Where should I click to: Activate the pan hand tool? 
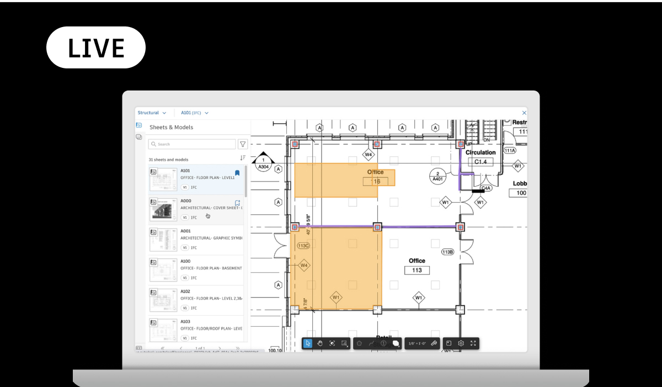[320, 343]
